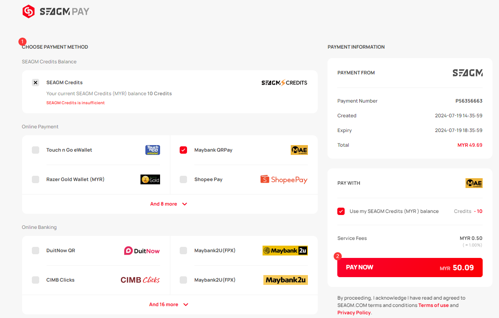This screenshot has width=499, height=318.
Task: Click the 'Razer Gold Wallet (MYR)' label
Action: pyautogui.click(x=76, y=179)
